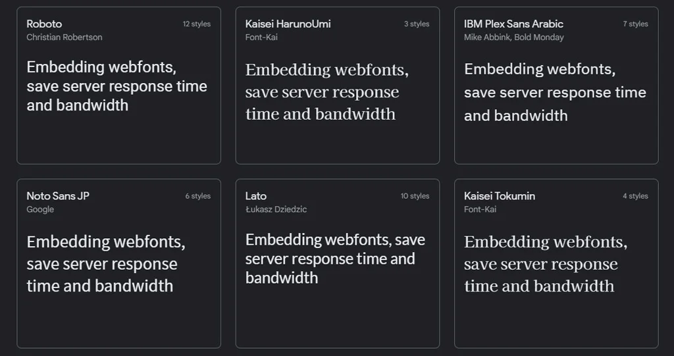Click designer Mike Abbink, Bold Monday

[x=513, y=38]
